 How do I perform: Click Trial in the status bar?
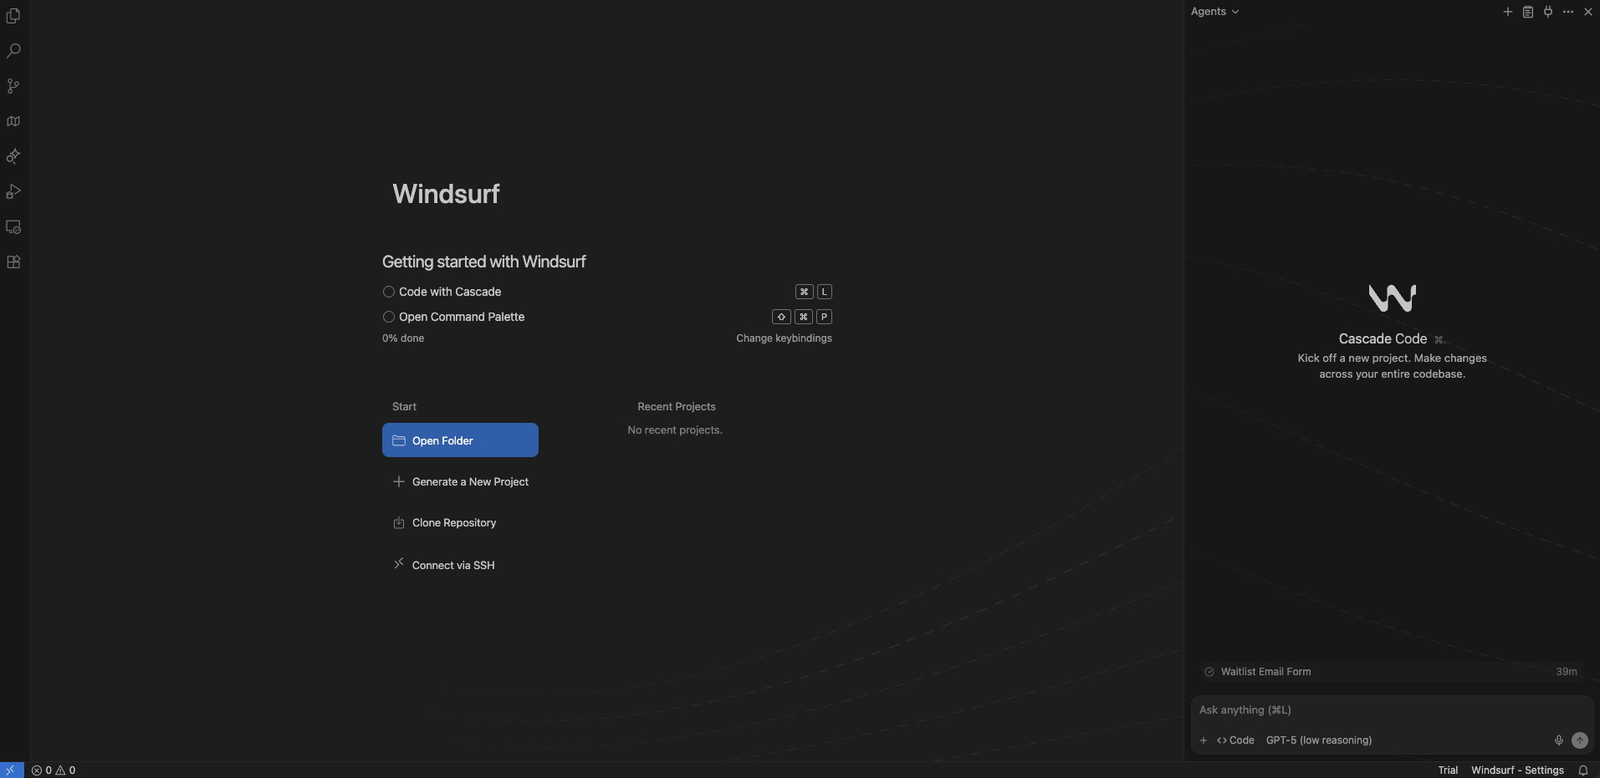coord(1448,770)
